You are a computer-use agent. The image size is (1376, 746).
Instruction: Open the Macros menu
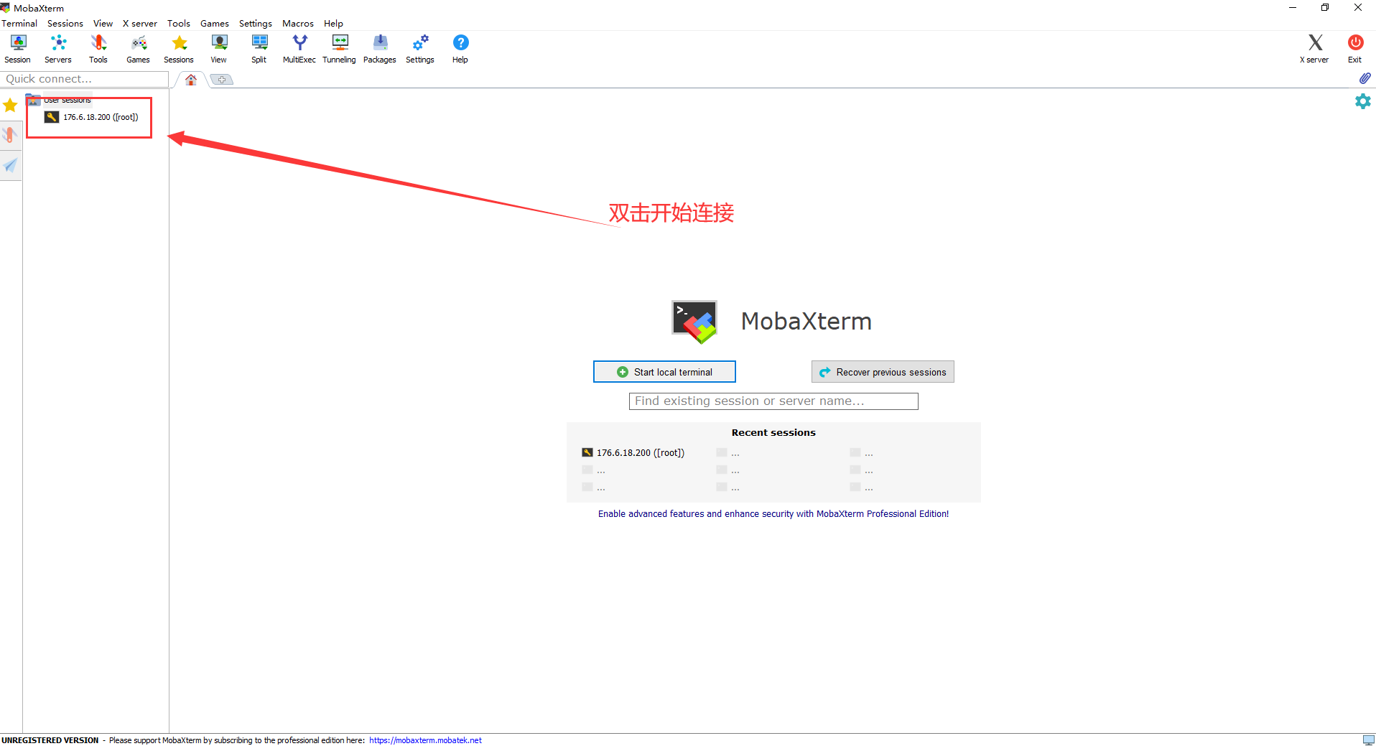298,23
